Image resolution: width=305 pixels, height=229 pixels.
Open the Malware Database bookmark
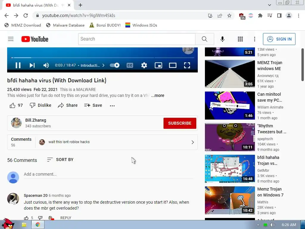point(65,25)
